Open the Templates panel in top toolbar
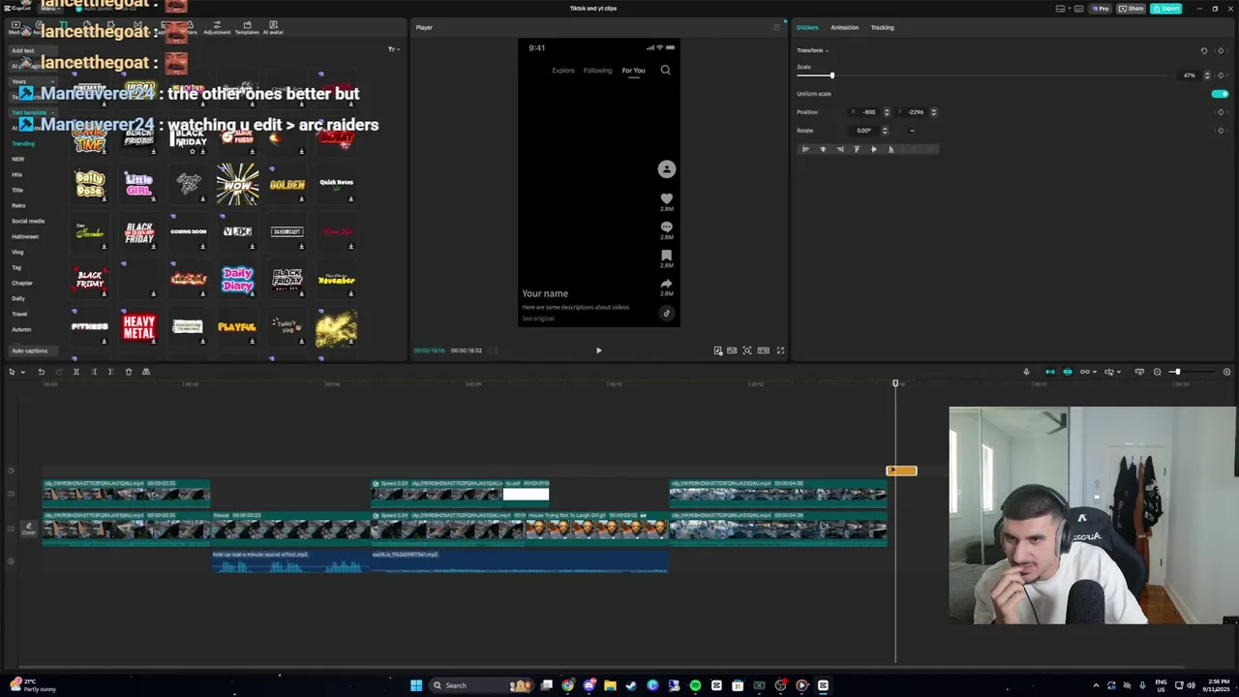The height and width of the screenshot is (697, 1239). tap(247, 27)
